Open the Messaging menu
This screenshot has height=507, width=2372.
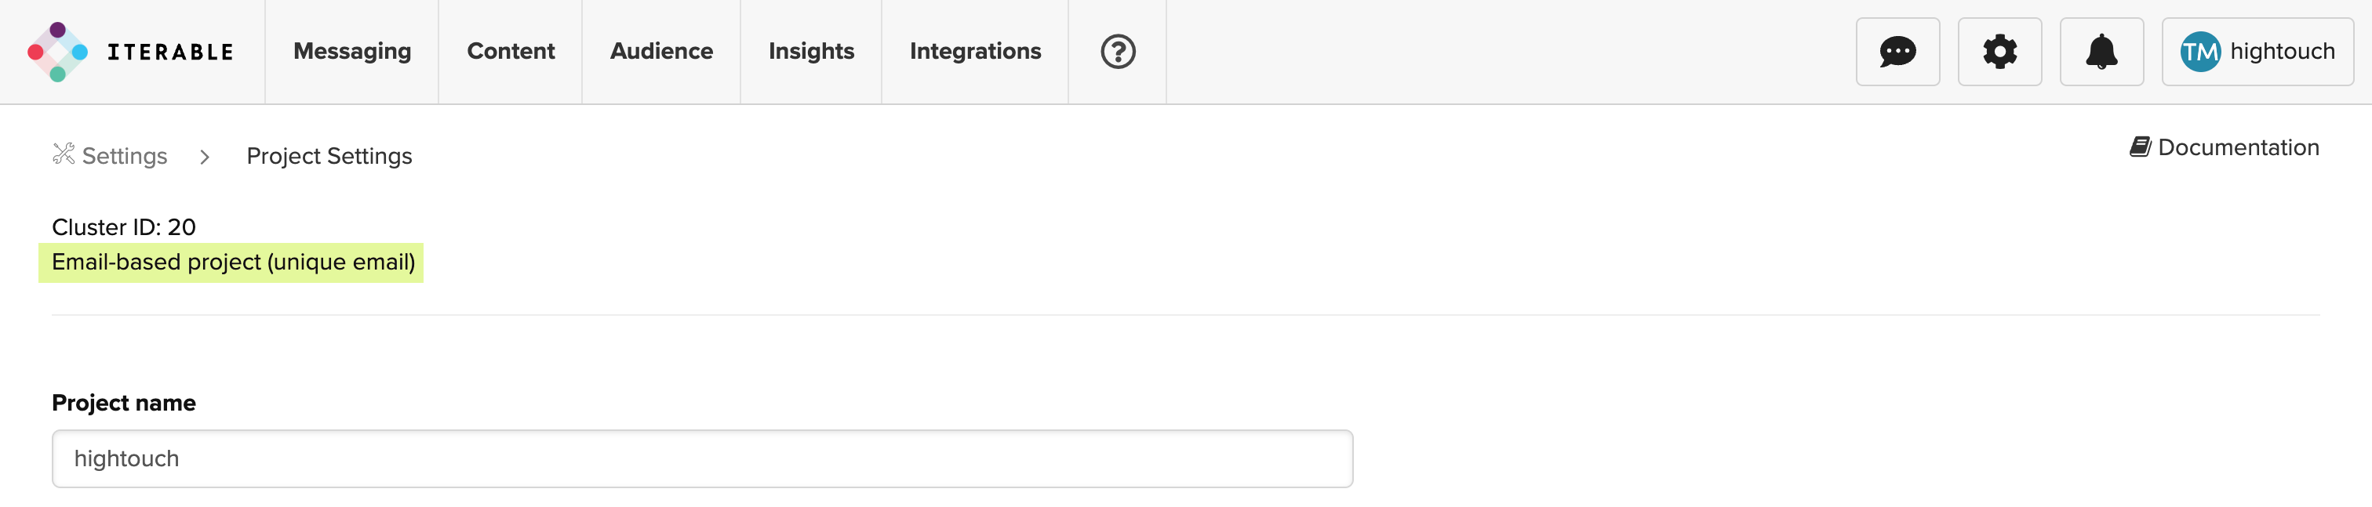(351, 52)
